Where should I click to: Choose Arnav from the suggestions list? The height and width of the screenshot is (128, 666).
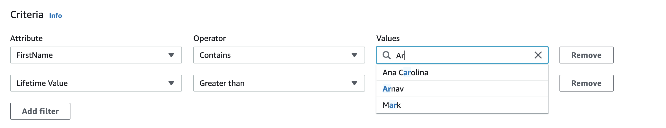point(393,89)
